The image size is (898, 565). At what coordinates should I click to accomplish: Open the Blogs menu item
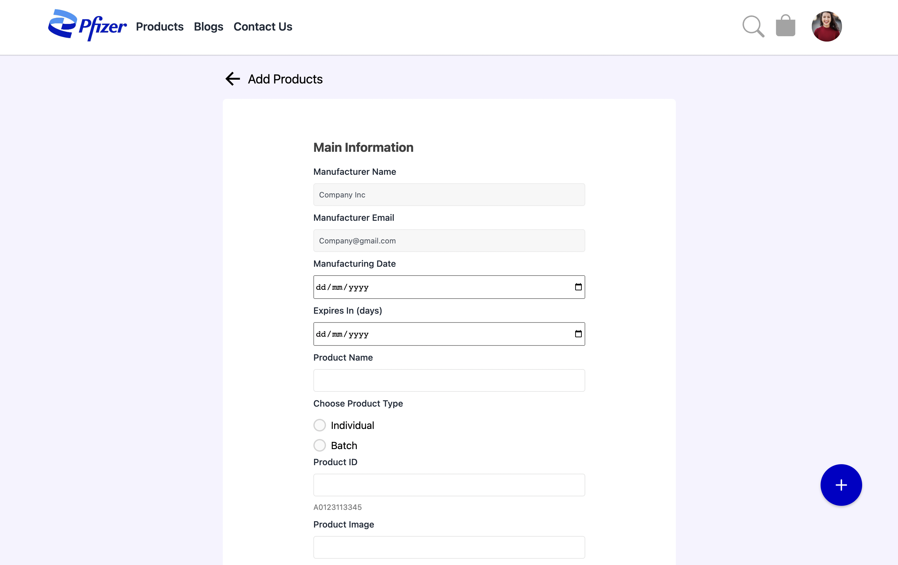pyautogui.click(x=209, y=26)
